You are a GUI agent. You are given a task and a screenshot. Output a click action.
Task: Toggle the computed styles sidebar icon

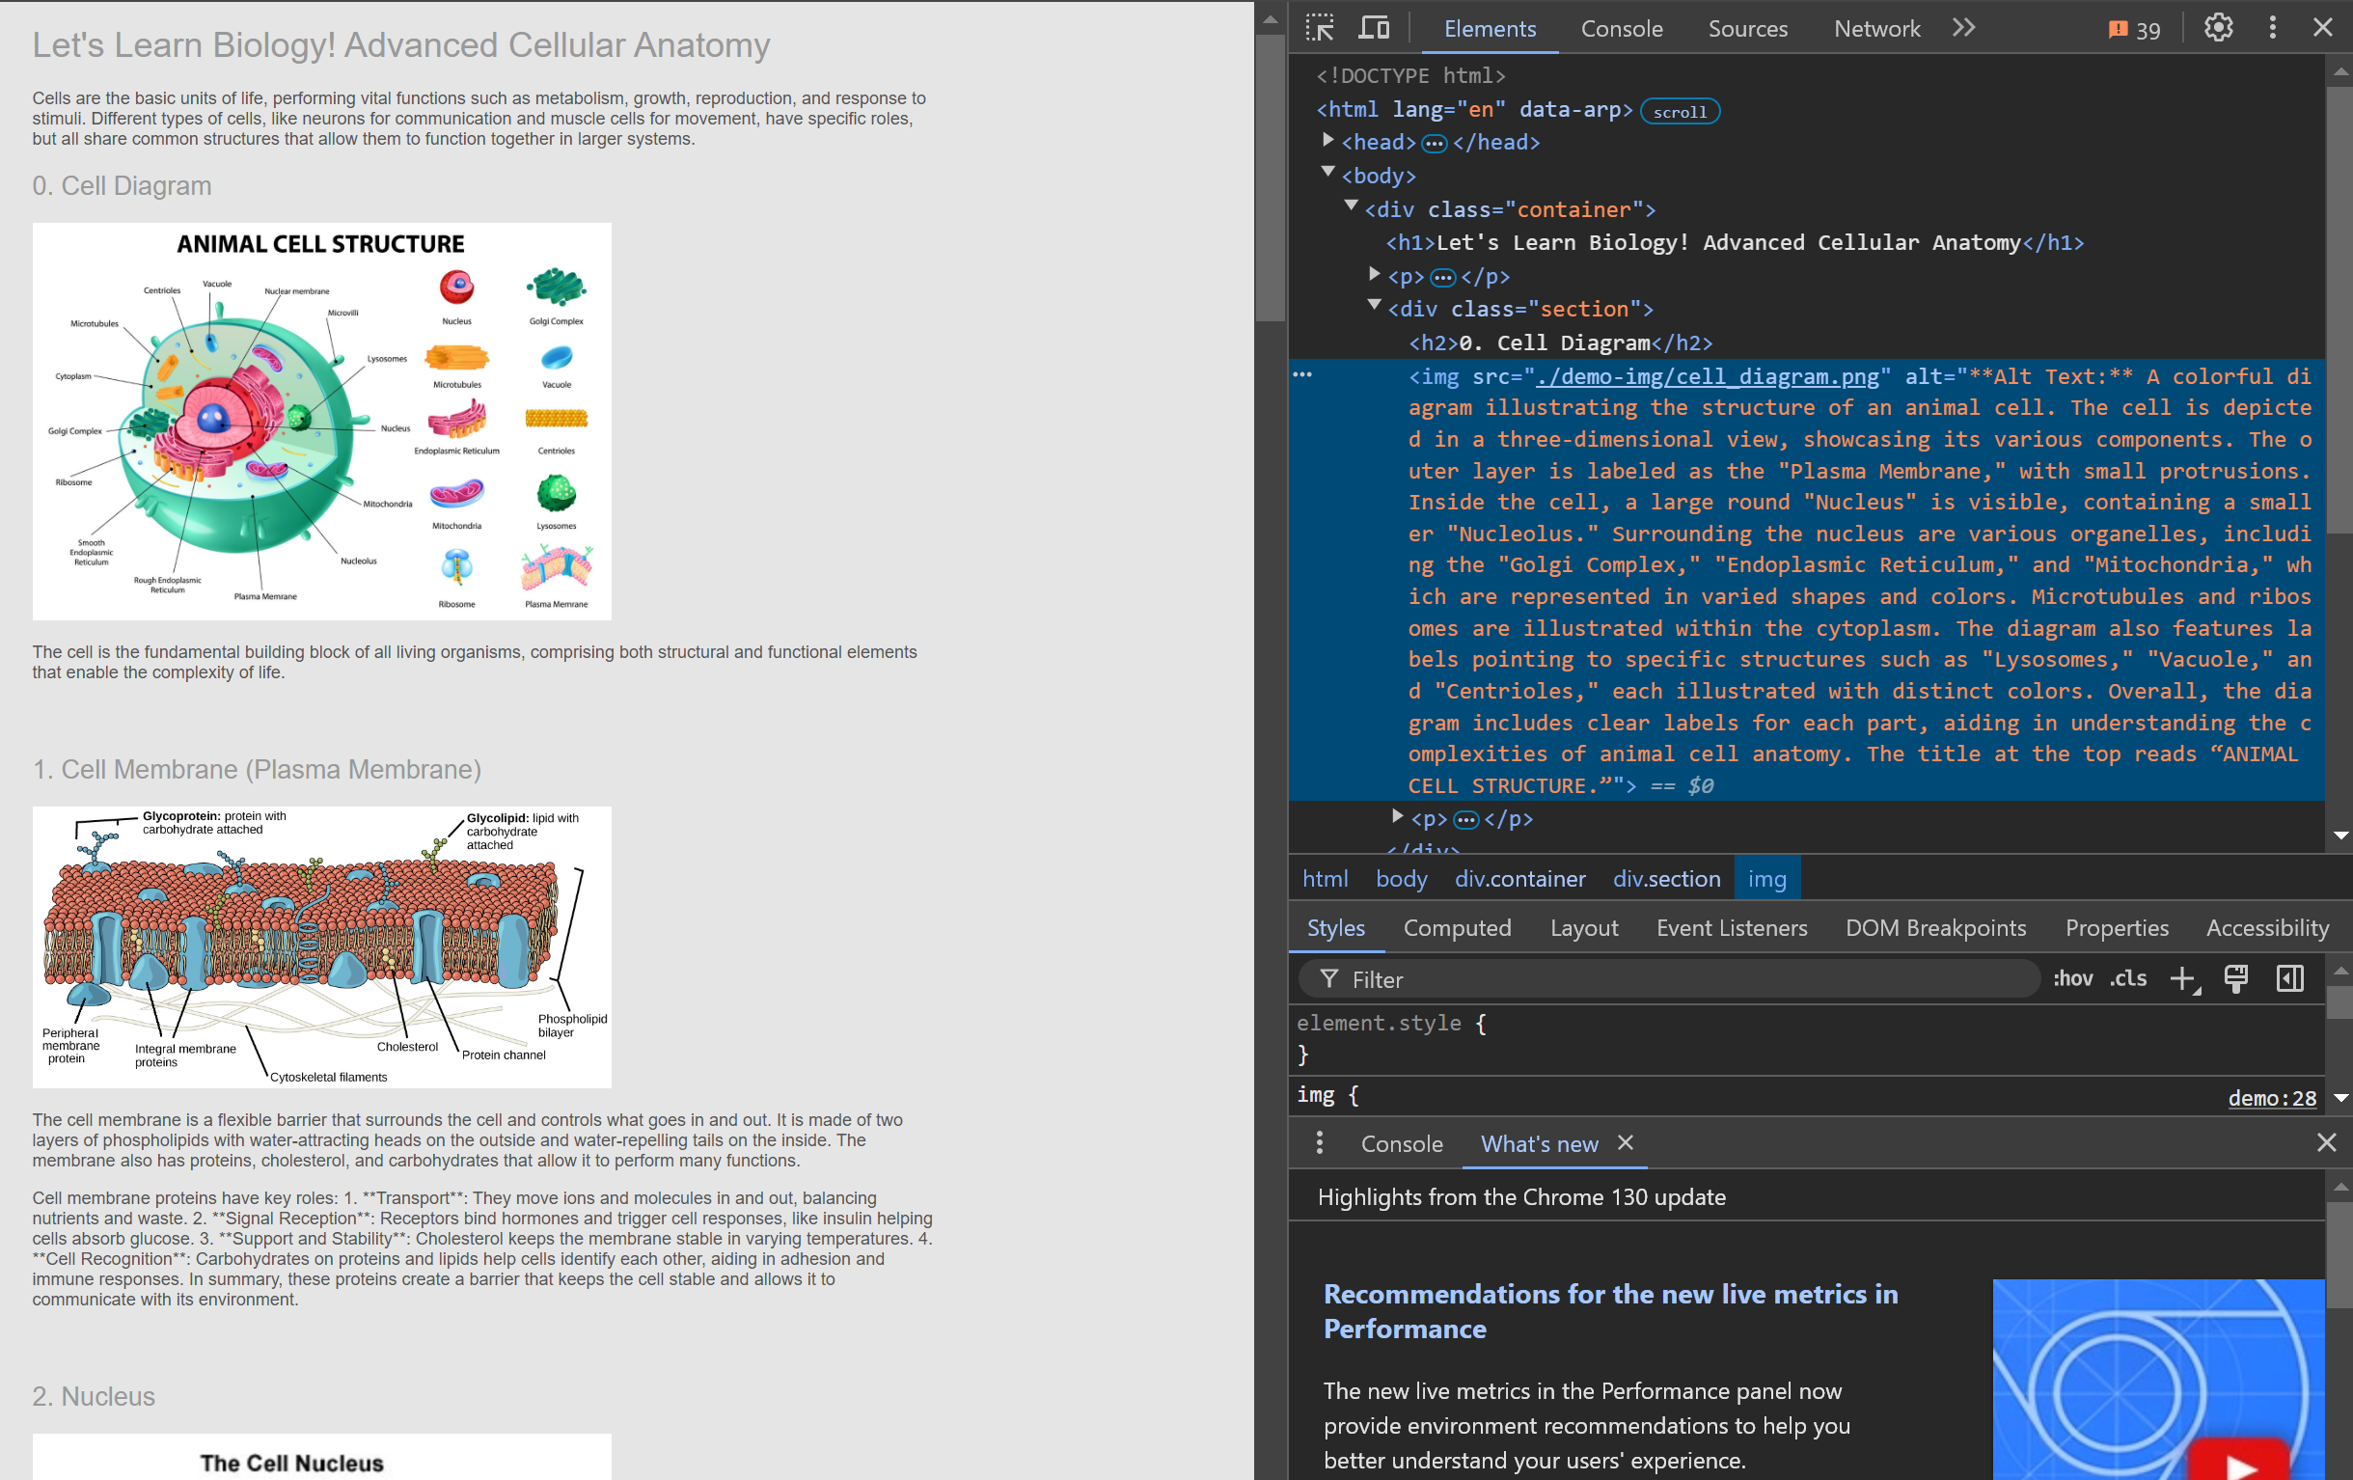(x=2289, y=979)
